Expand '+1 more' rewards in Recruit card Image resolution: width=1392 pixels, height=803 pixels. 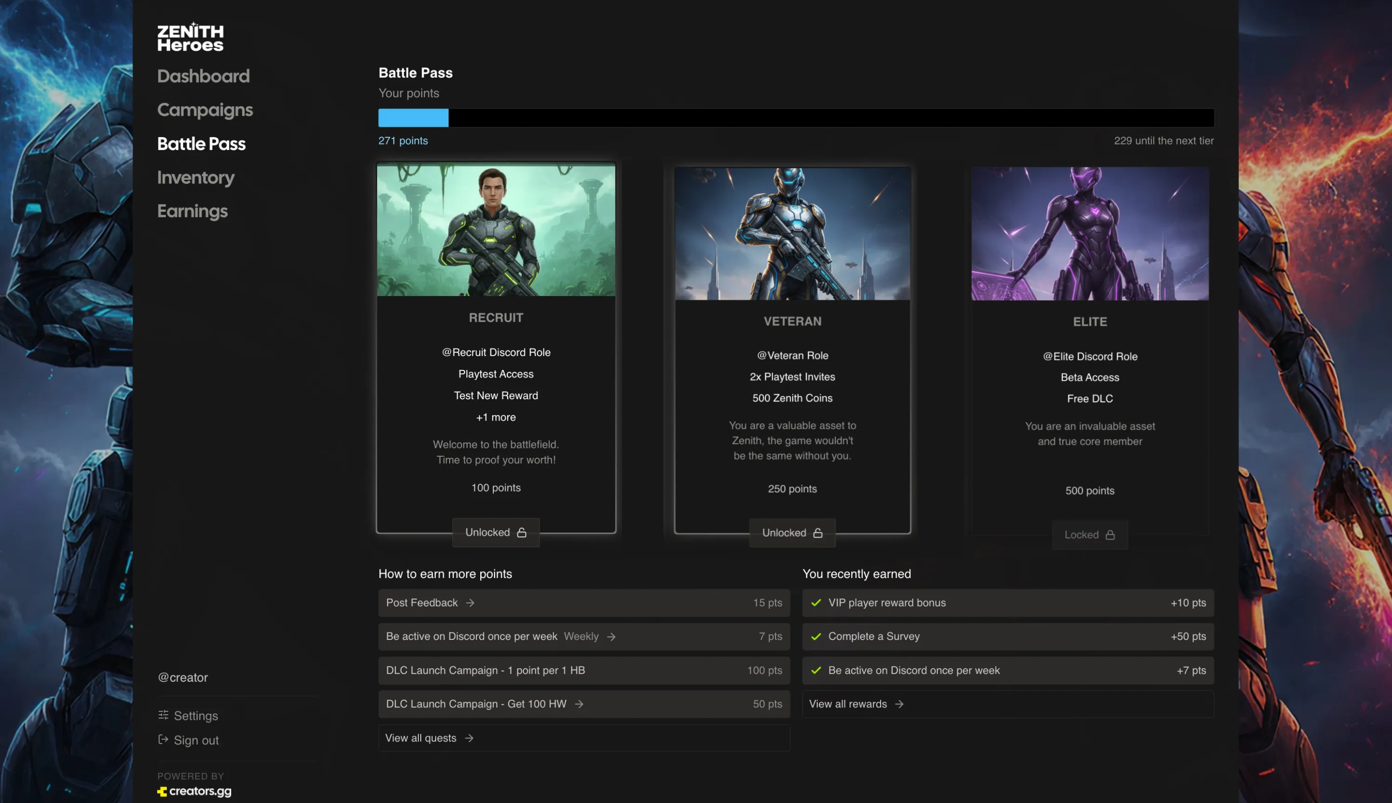(496, 417)
